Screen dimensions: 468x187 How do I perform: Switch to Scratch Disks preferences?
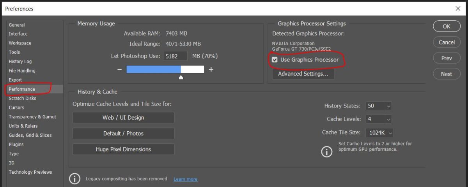[x=22, y=98]
